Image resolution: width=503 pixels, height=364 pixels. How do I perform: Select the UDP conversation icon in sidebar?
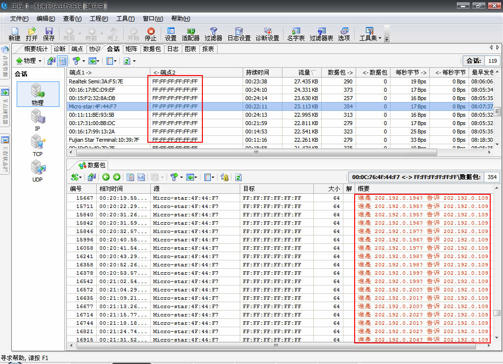click(x=37, y=171)
